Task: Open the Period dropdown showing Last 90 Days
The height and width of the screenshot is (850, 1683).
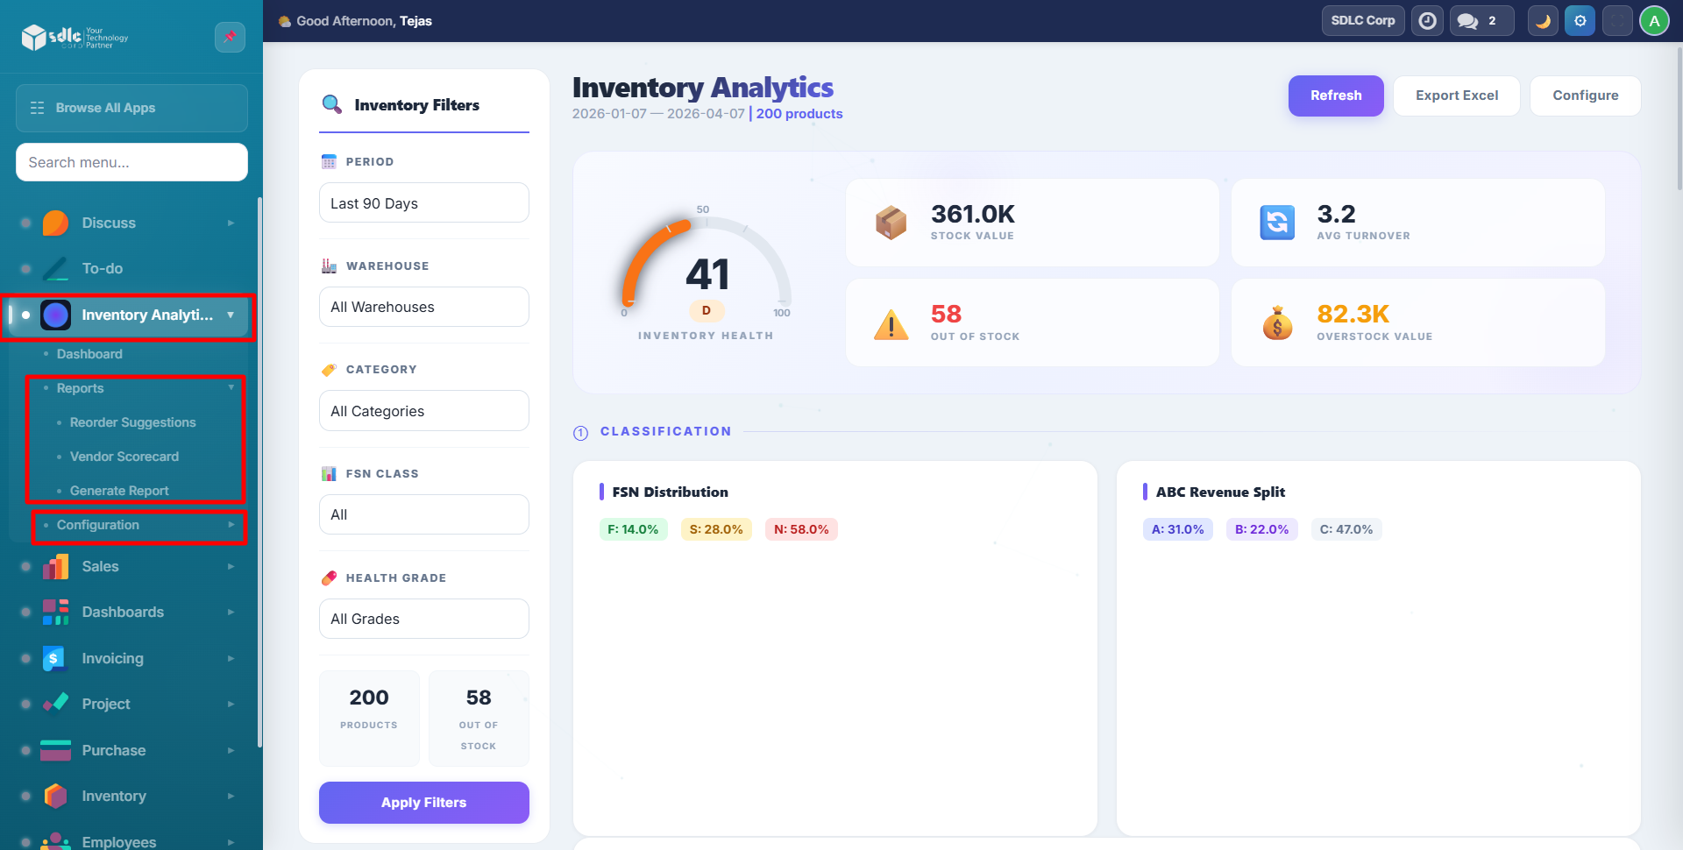Action: click(x=423, y=203)
